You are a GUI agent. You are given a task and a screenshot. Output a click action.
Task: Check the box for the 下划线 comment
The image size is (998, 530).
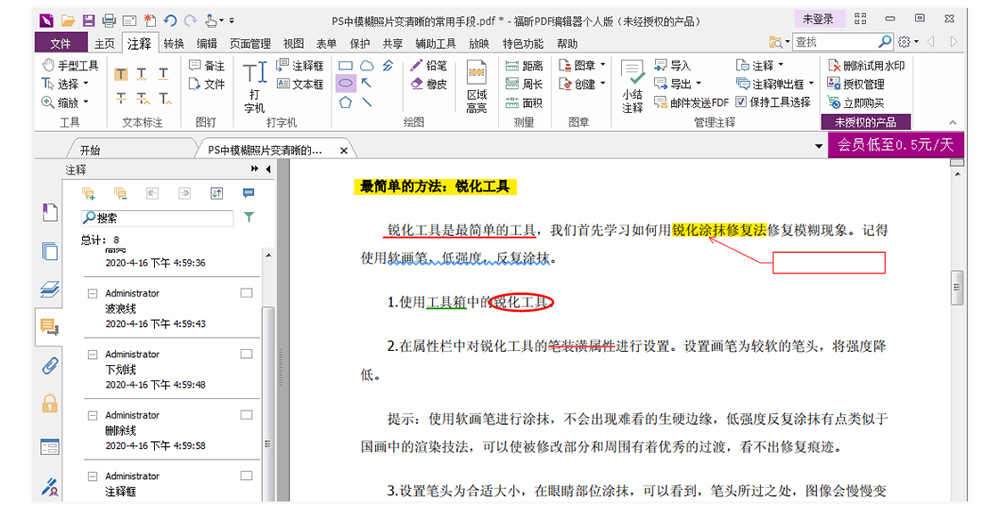pyautogui.click(x=246, y=355)
